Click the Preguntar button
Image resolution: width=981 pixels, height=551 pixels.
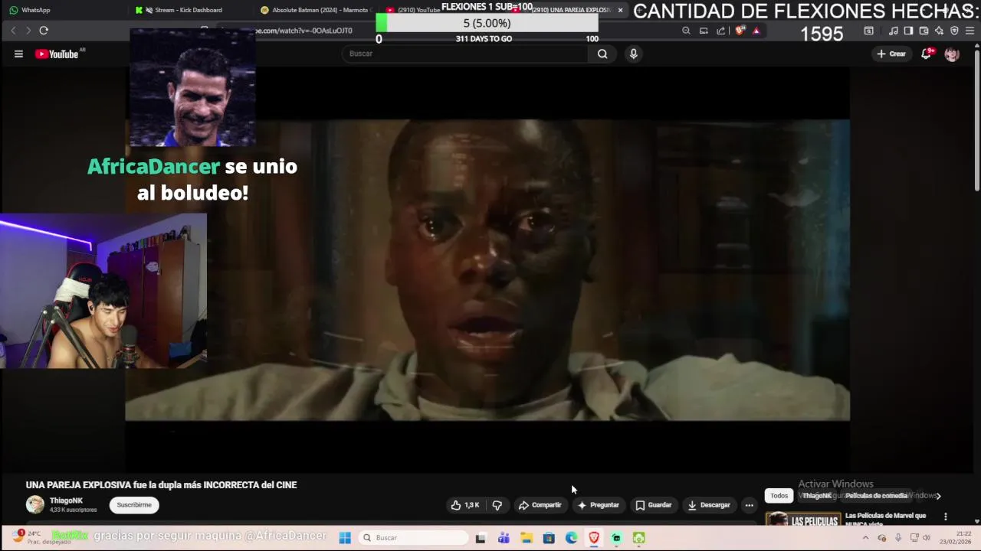point(599,505)
